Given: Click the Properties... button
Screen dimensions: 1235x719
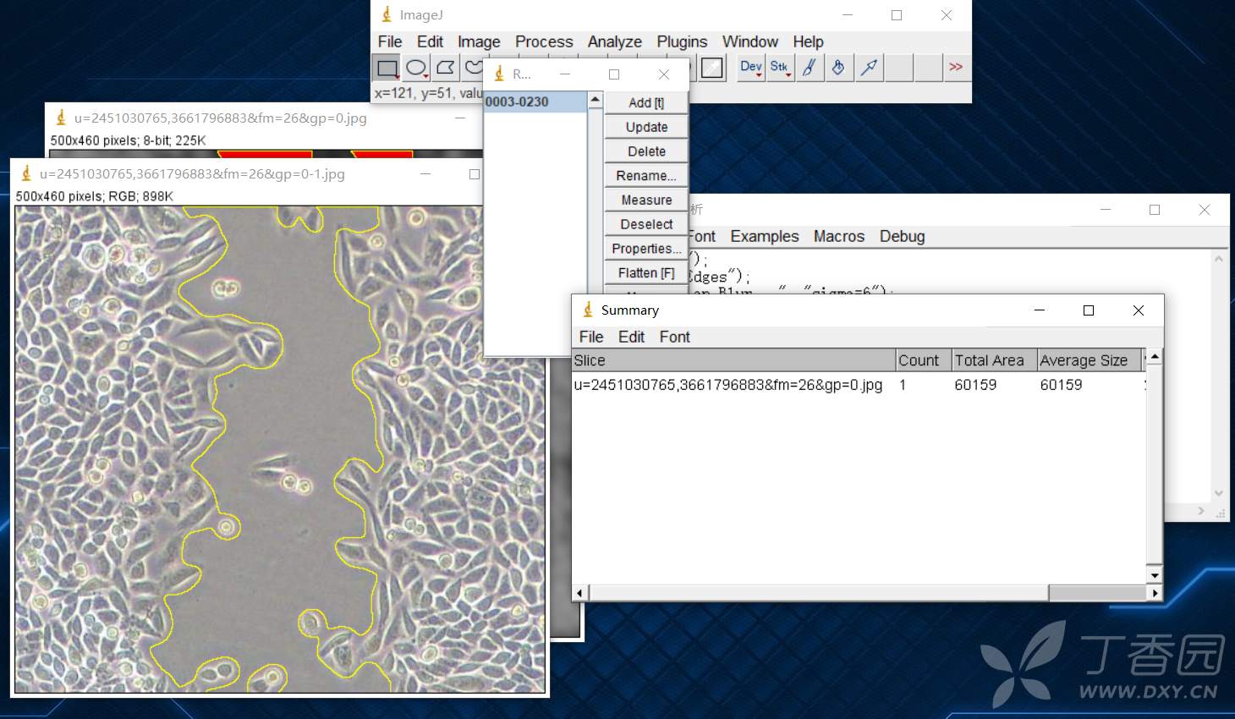Looking at the screenshot, I should (646, 249).
